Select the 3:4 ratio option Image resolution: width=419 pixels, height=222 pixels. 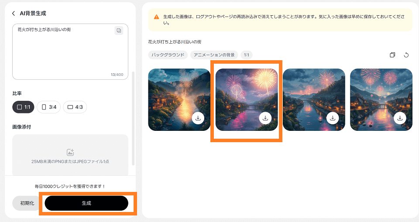[48, 107]
